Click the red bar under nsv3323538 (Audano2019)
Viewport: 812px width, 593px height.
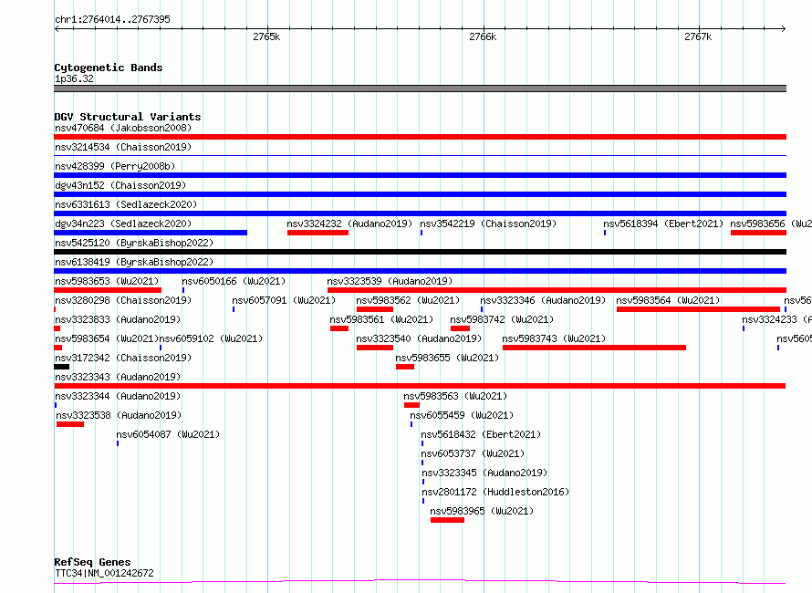coord(70,424)
